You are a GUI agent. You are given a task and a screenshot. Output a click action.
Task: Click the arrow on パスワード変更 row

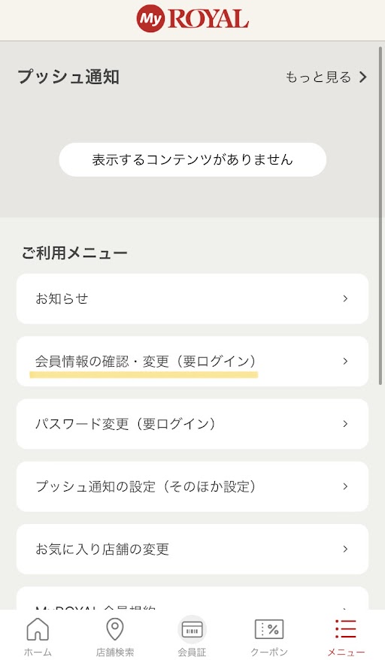pyautogui.click(x=345, y=424)
